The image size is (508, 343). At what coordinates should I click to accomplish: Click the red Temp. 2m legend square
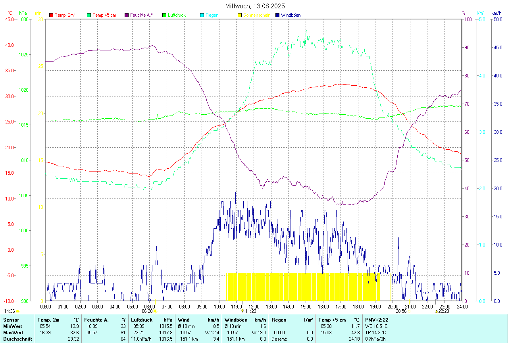tap(51, 15)
